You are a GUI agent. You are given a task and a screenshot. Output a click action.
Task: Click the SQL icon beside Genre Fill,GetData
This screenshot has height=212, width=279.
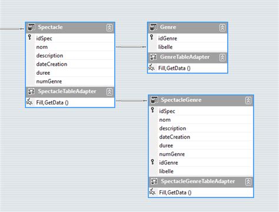[x=151, y=68]
